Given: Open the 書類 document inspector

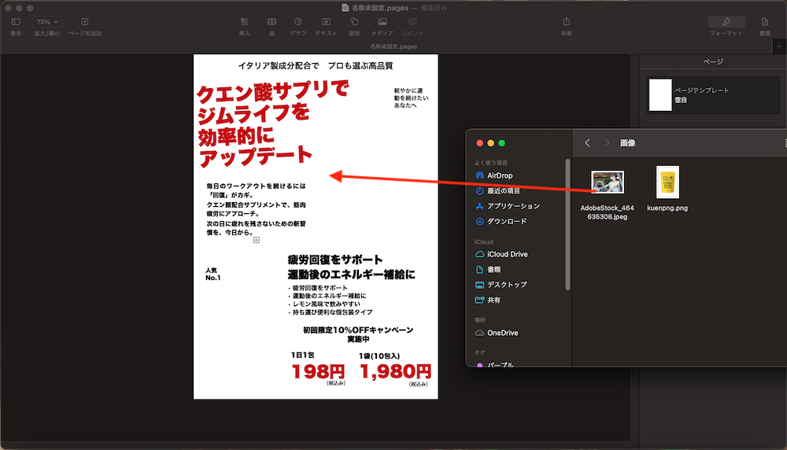Looking at the screenshot, I should click(764, 21).
